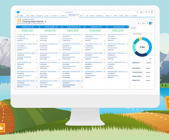The image size is (169, 140).
Task: Open actions menu on Tyconet opportunity card
Action: (36, 62)
